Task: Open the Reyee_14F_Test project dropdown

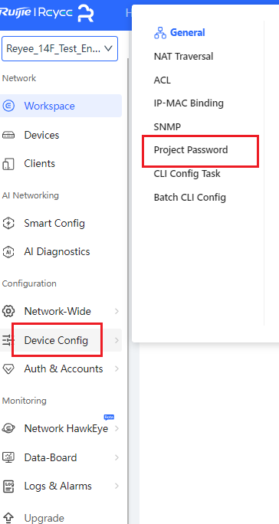Action: tap(60, 49)
